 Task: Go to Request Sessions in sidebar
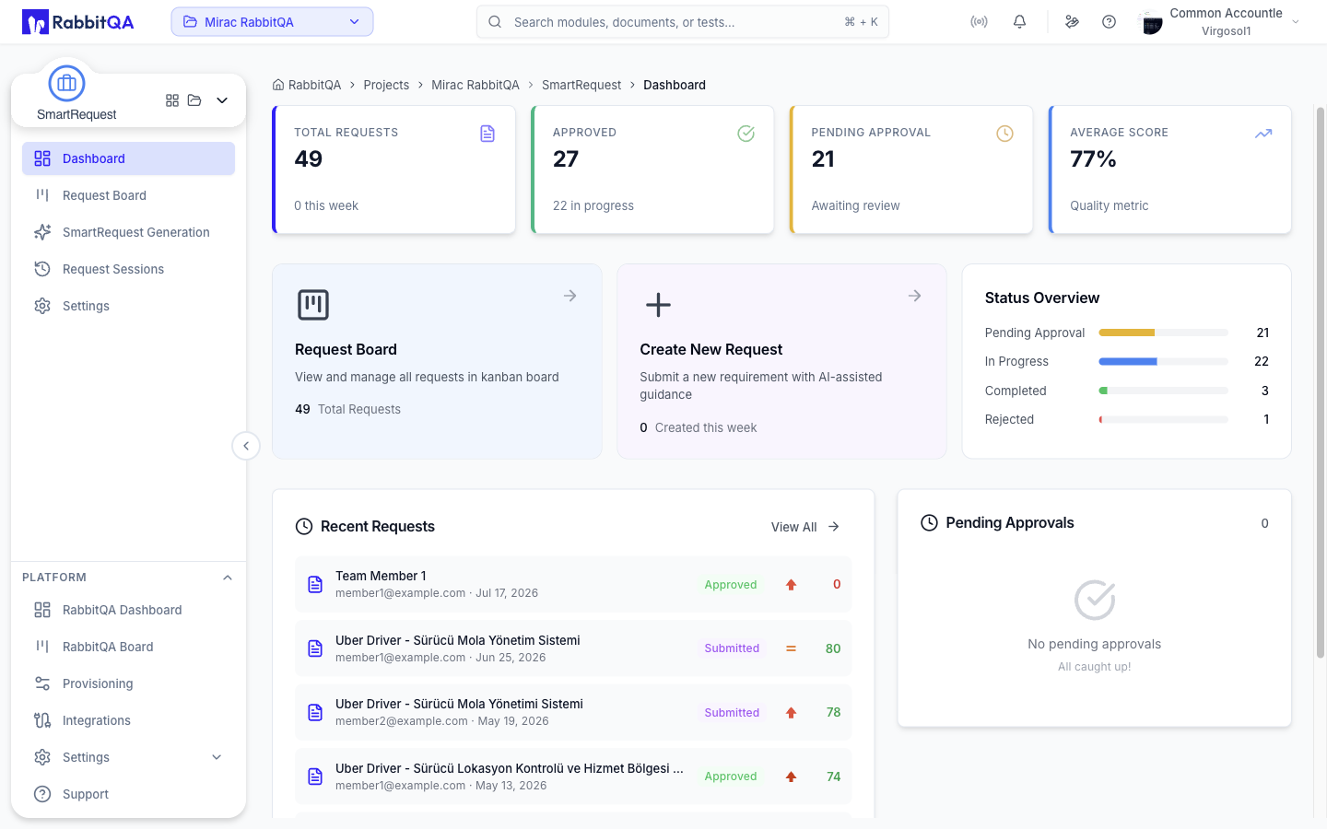[128, 269]
